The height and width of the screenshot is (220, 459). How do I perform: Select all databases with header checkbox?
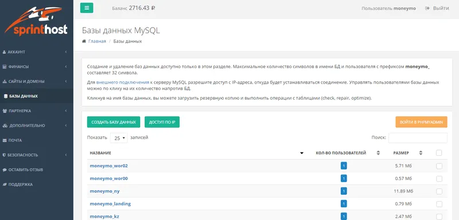coord(439,153)
